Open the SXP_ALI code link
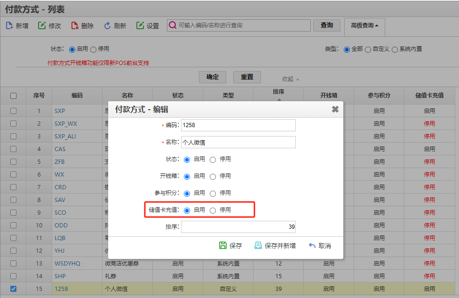This screenshot has height=298, width=459. tap(65, 136)
